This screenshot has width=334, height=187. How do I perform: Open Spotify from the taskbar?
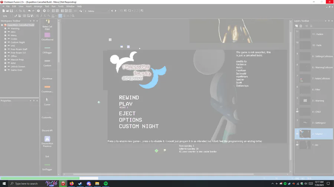coord(106,184)
